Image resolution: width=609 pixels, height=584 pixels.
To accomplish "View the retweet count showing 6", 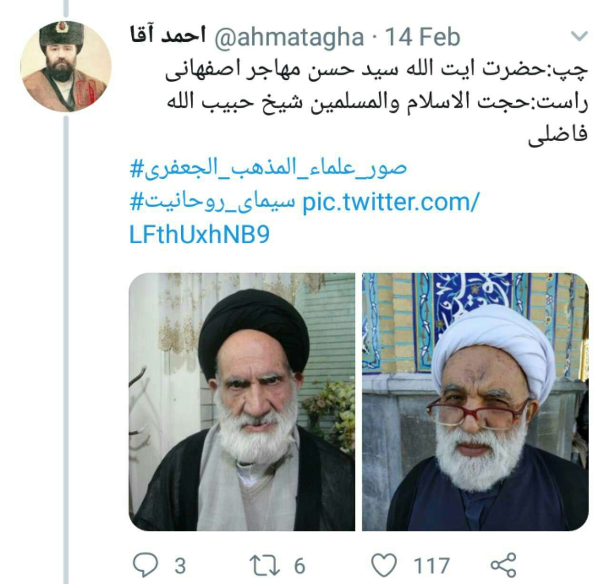I will point(299,565).
